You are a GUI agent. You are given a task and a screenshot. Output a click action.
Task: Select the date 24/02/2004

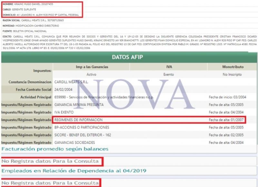[x=63, y=89]
